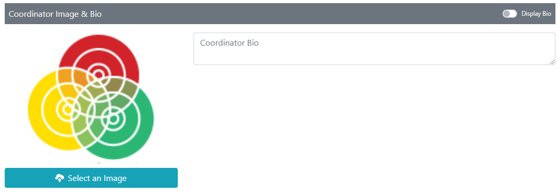Click the bullseye center of red circle
Image resolution: width=557 pixels, height=192 pixels.
(99, 74)
